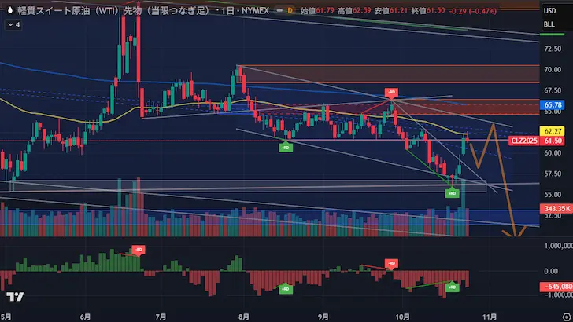Click the green +RD marker near August lows
The height and width of the screenshot is (322, 573).
point(286,147)
